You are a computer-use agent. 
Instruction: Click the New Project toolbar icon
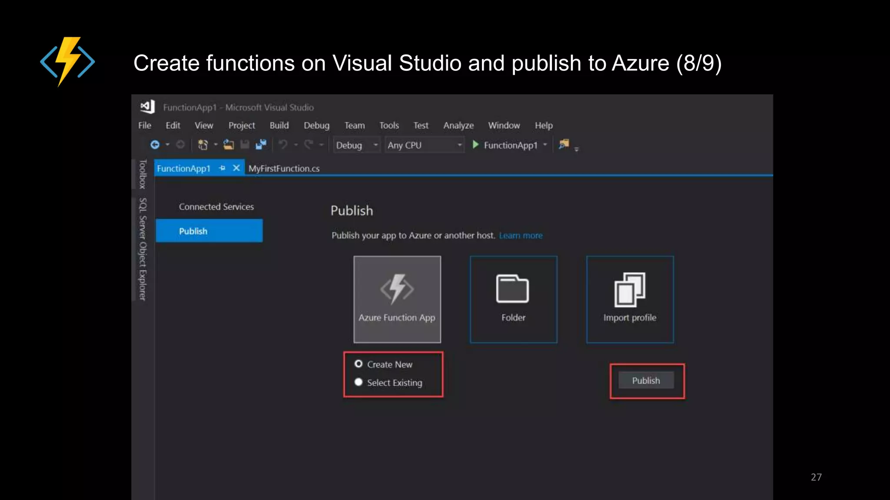click(x=203, y=145)
